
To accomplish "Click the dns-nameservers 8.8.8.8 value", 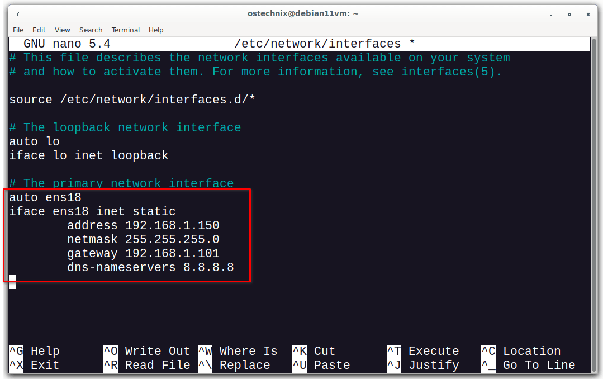I will pyautogui.click(x=208, y=267).
